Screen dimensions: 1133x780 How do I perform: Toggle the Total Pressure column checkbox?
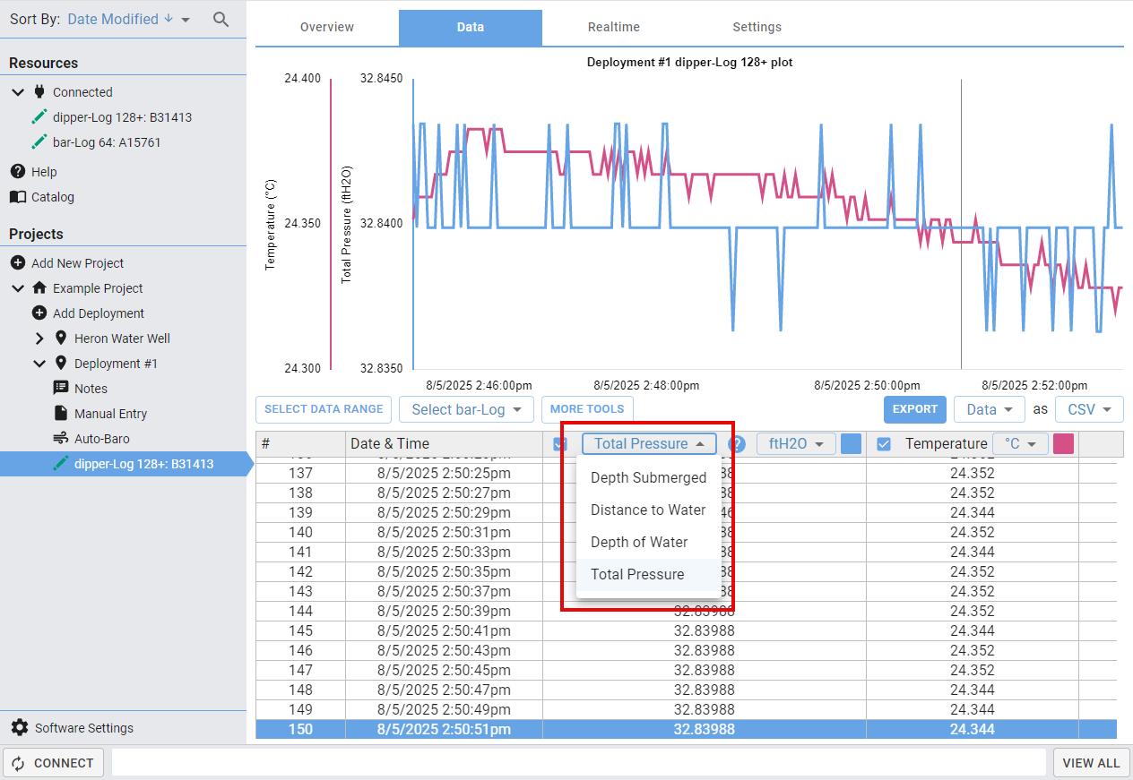(560, 443)
